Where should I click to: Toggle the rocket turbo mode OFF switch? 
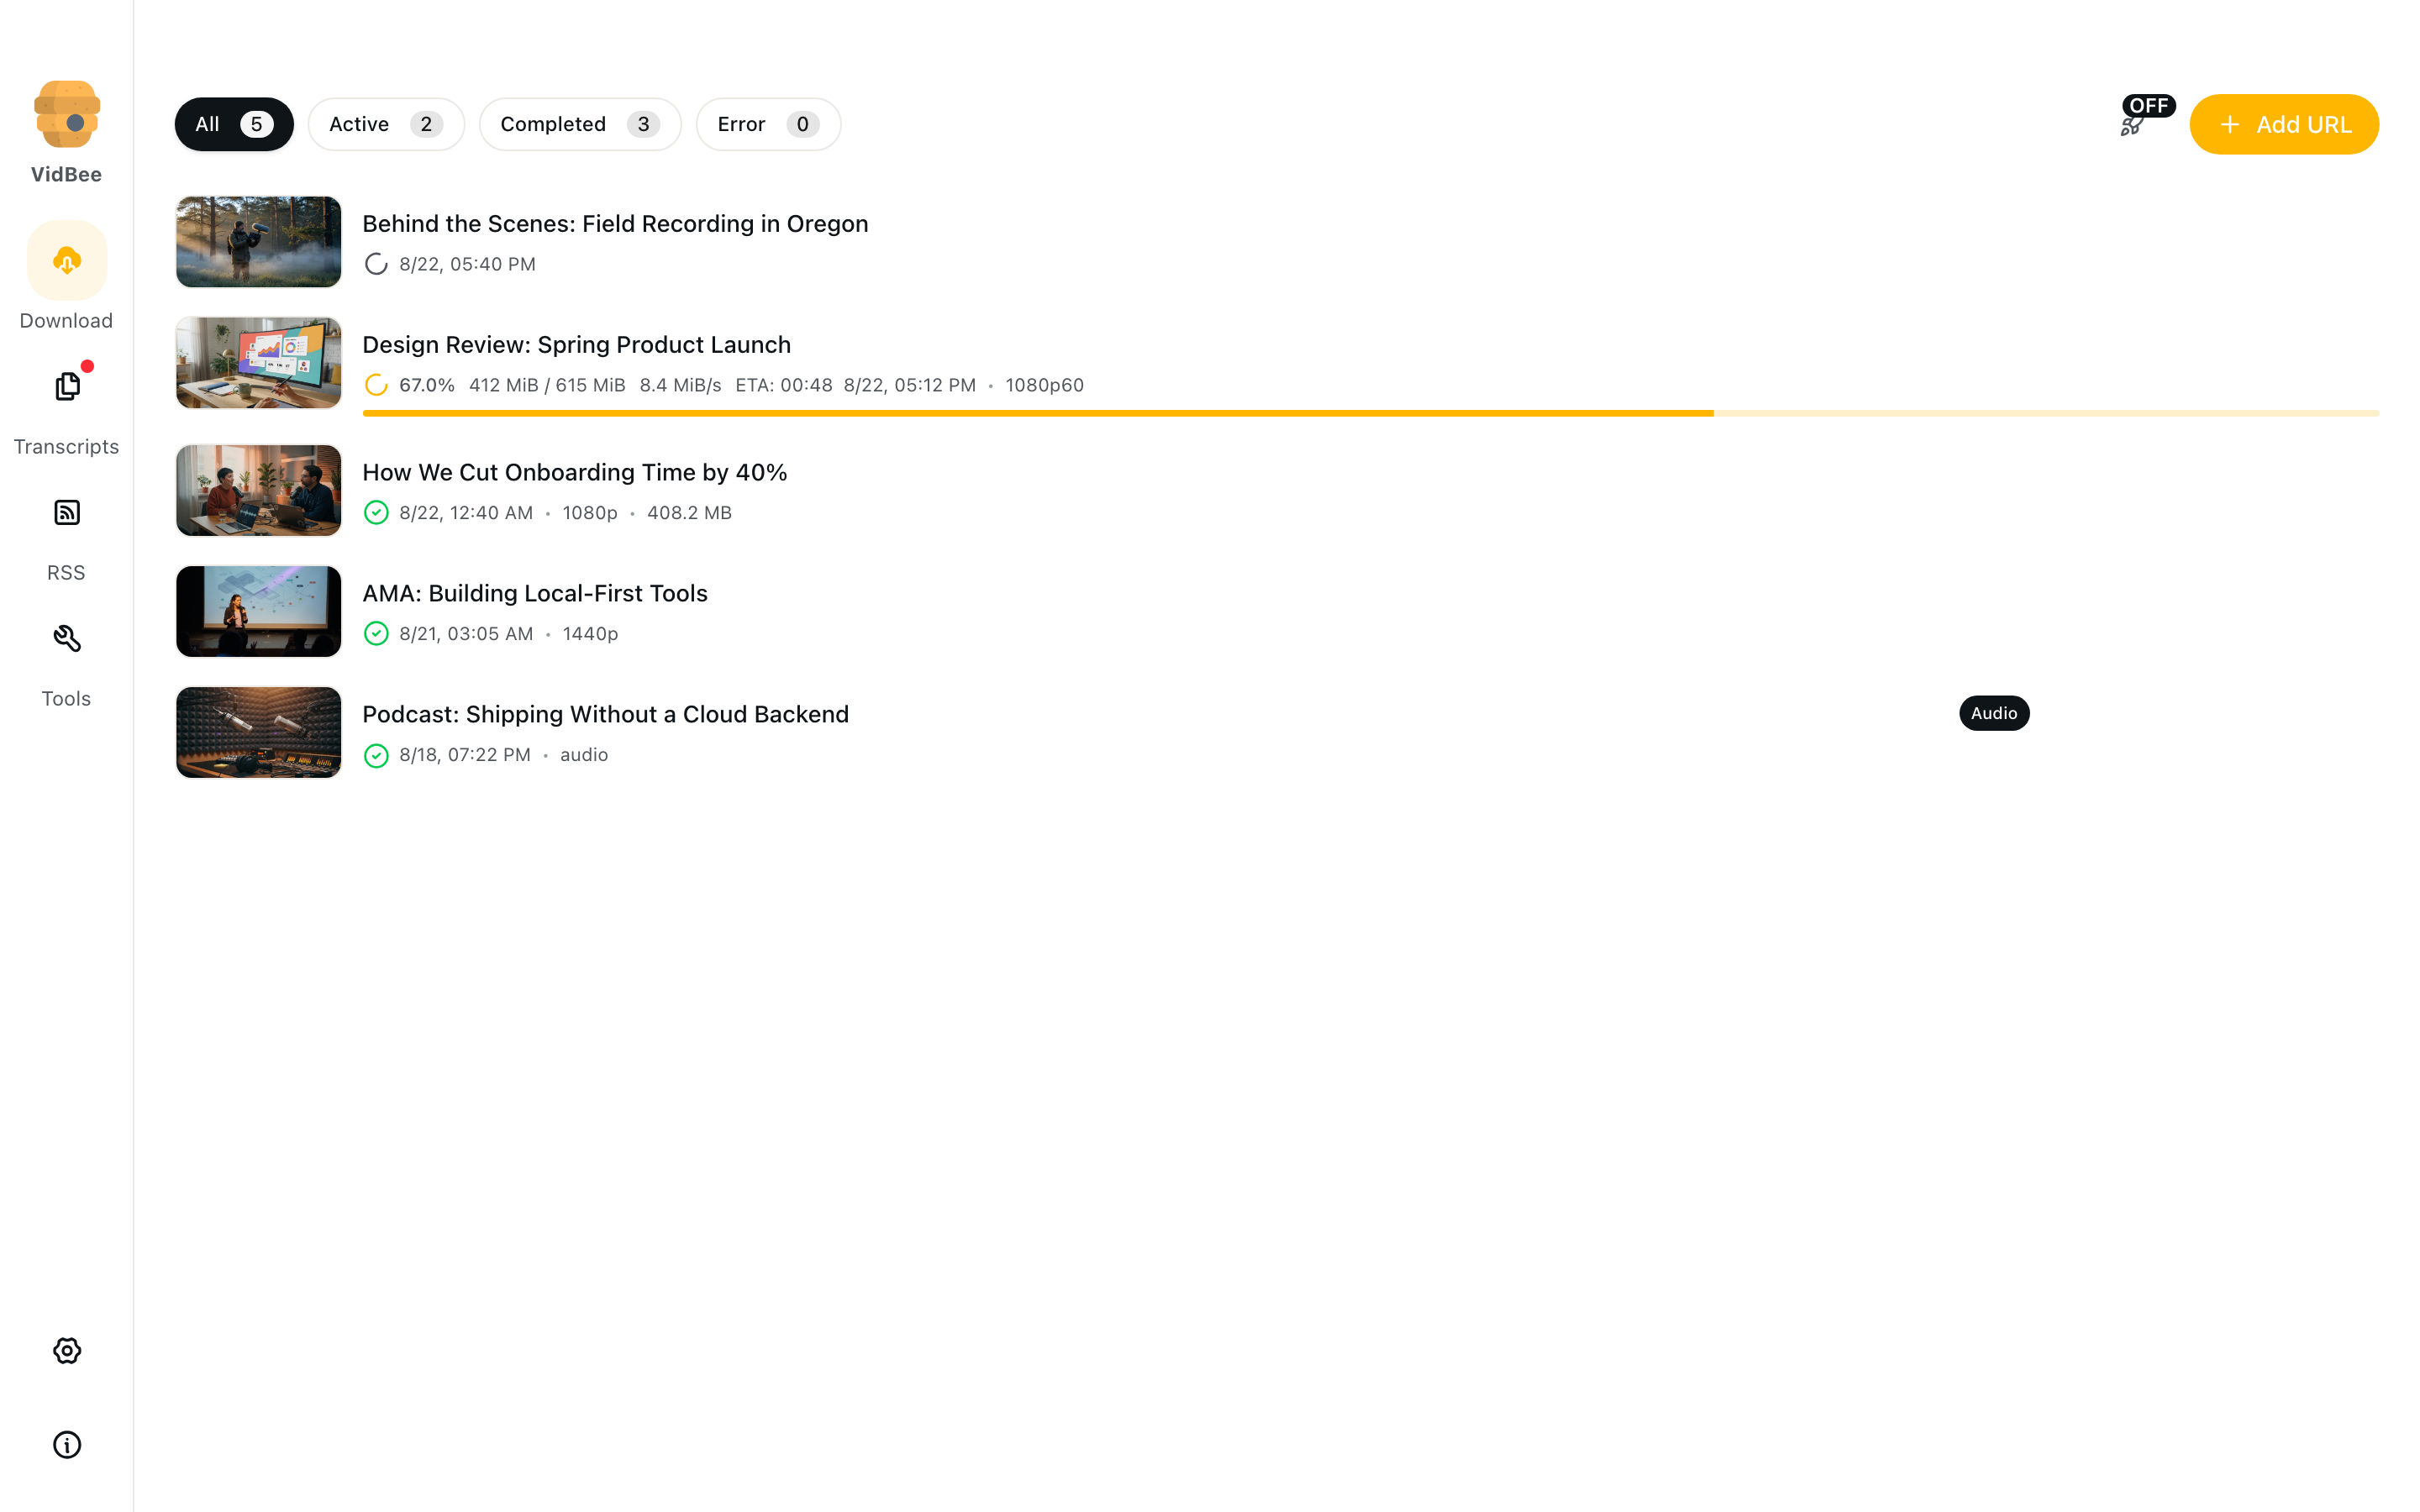(x=2131, y=125)
